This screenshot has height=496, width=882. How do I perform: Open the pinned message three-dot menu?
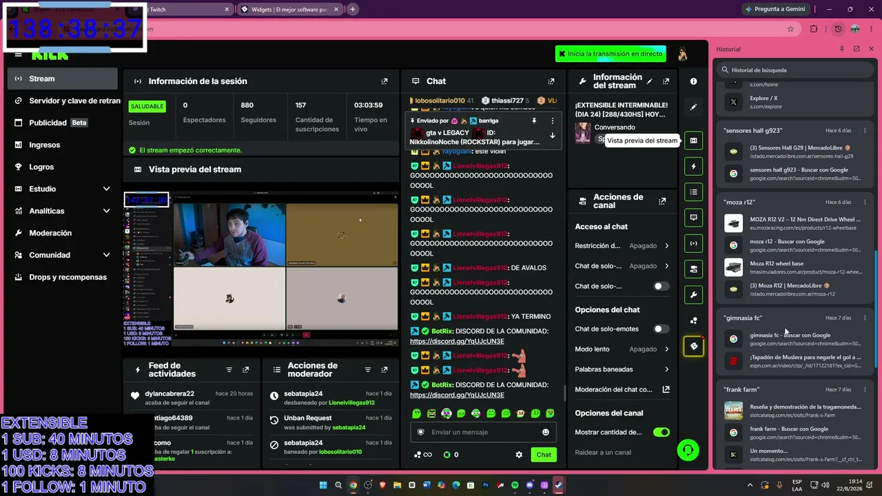552,121
